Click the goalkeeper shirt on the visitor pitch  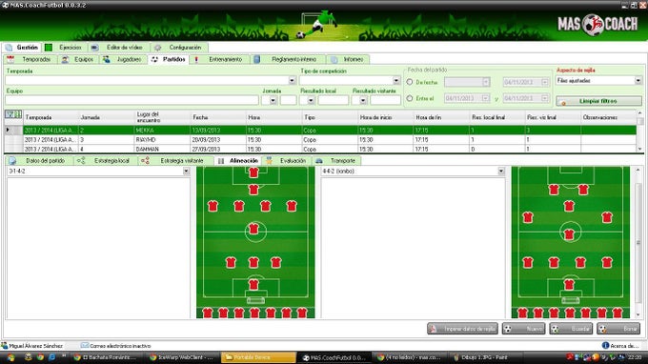(569, 284)
